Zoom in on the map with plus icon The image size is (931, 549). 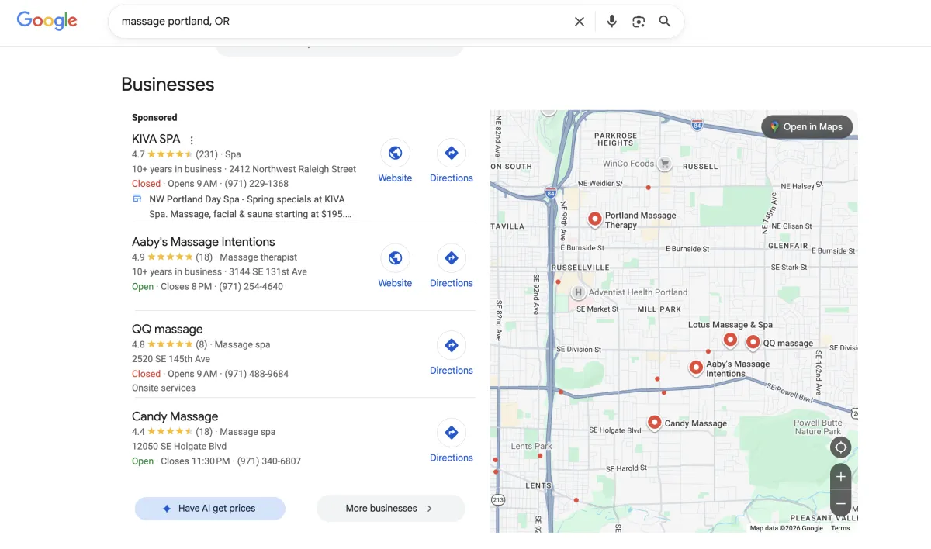(x=840, y=476)
